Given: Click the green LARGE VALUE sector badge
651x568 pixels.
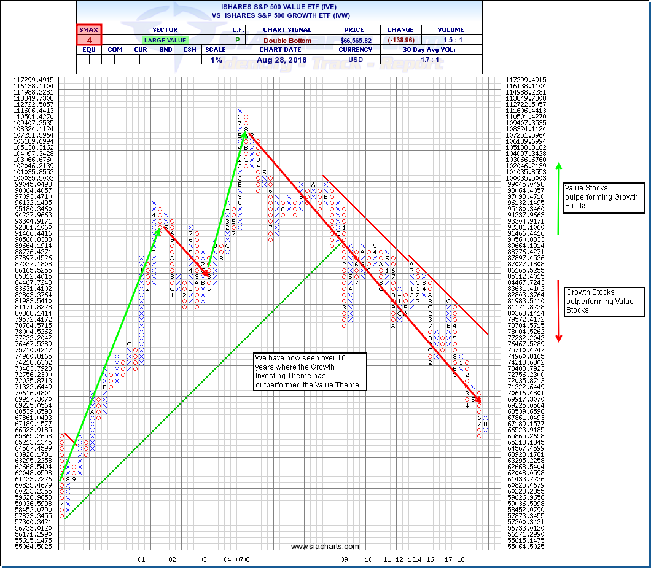Looking at the screenshot, I should tap(164, 41).
